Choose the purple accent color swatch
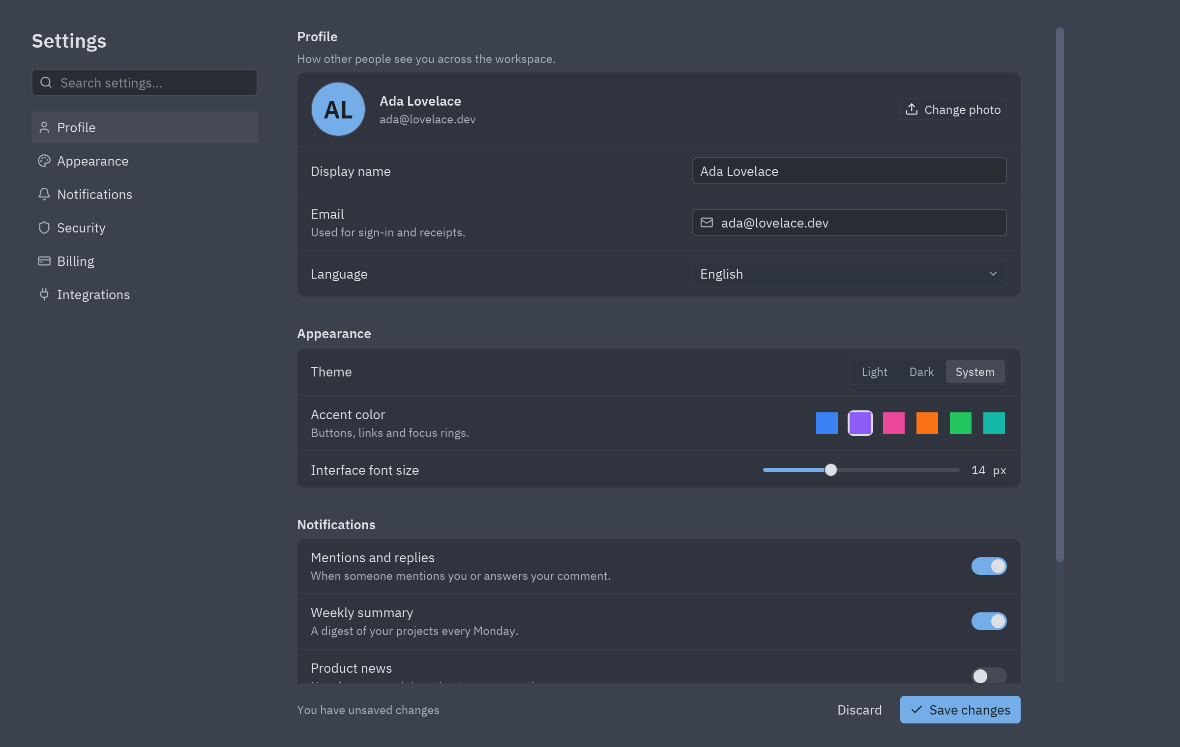The height and width of the screenshot is (747, 1180). pos(860,423)
